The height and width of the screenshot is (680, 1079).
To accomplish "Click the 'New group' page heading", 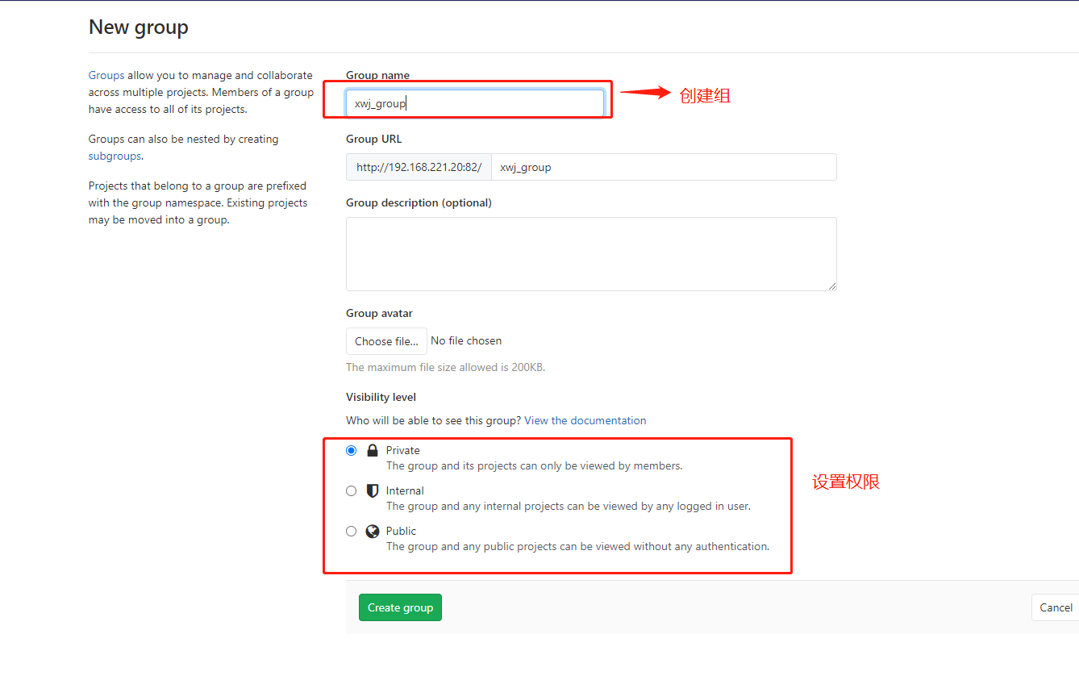I will pyautogui.click(x=139, y=27).
